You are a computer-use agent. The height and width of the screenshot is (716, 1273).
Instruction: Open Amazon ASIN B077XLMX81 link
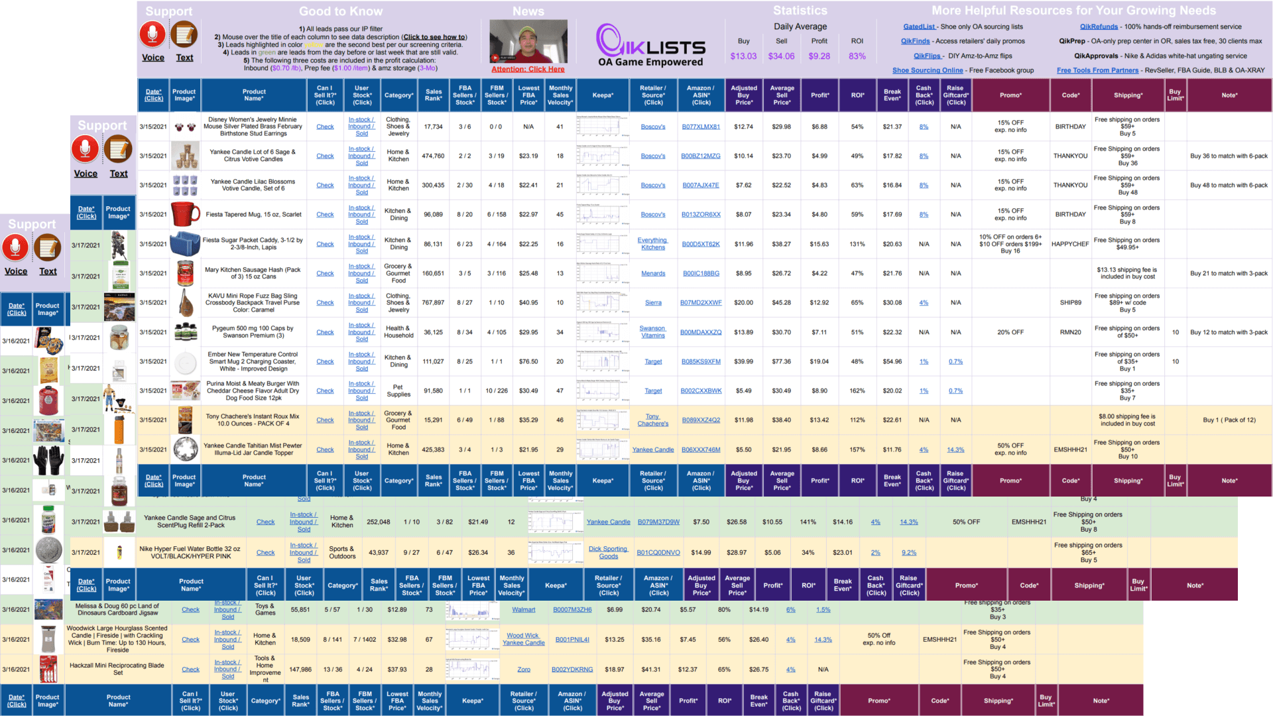click(701, 127)
